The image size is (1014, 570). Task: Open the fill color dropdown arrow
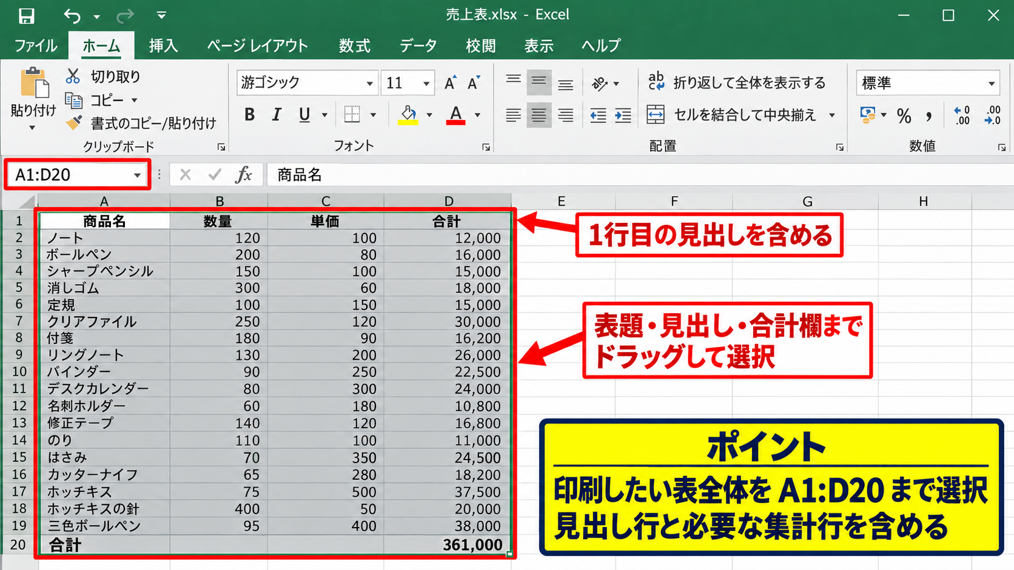[x=429, y=115]
